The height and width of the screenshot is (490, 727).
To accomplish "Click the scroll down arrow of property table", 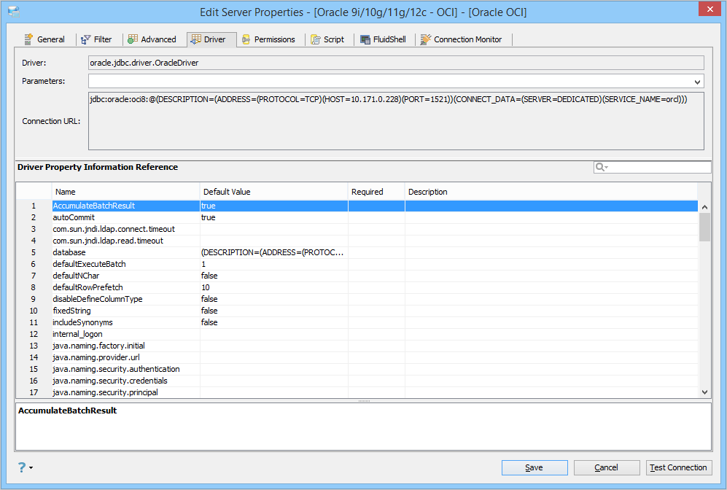I will (704, 392).
